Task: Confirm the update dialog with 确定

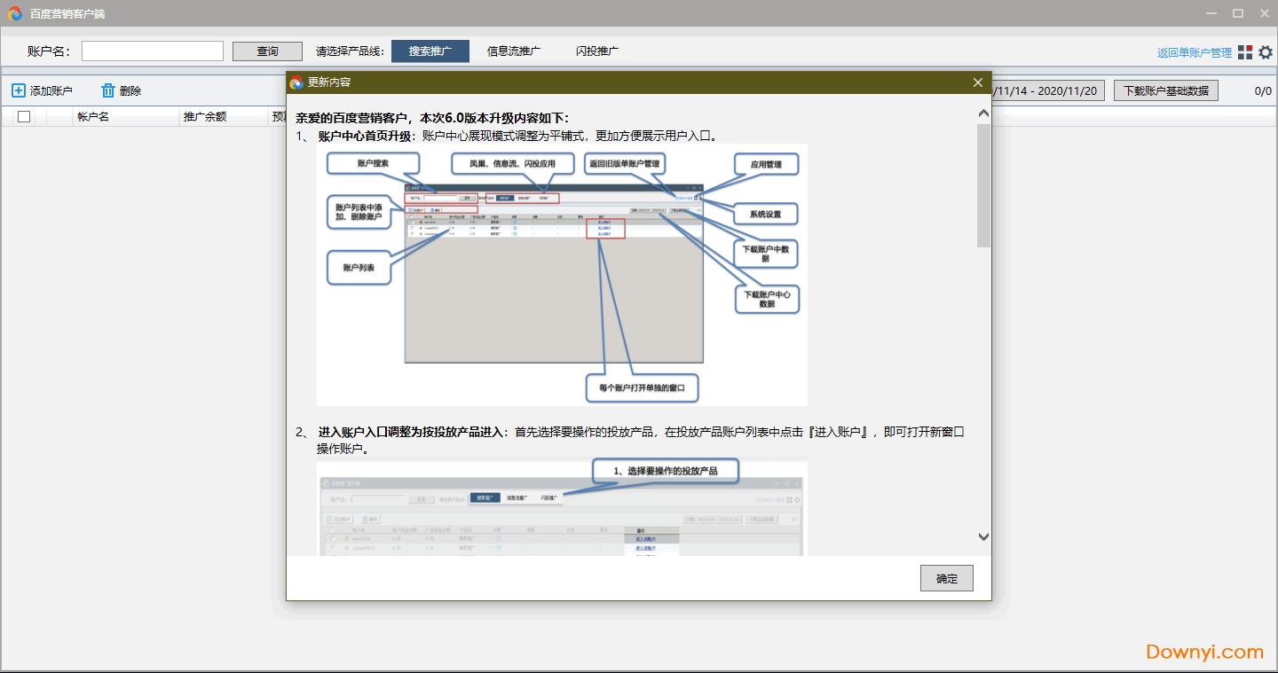Action: [x=947, y=578]
